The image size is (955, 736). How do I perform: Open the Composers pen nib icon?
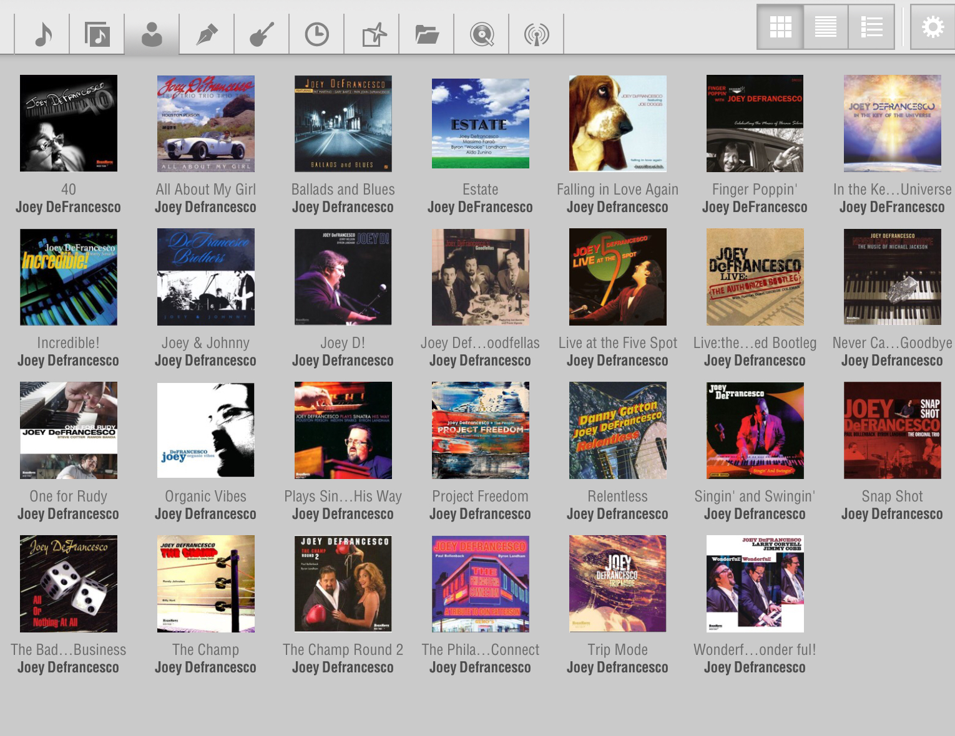pos(207,34)
